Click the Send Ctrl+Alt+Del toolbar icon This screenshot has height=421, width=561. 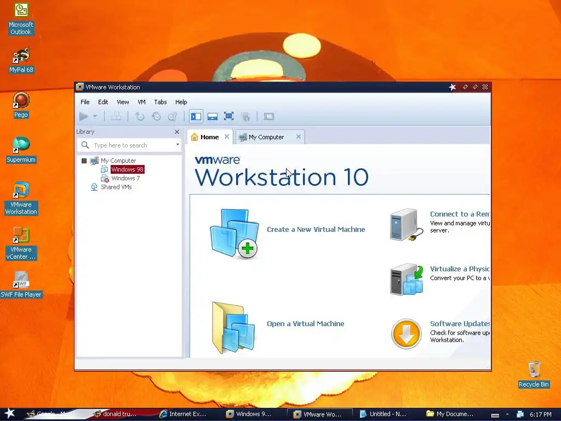(116, 116)
